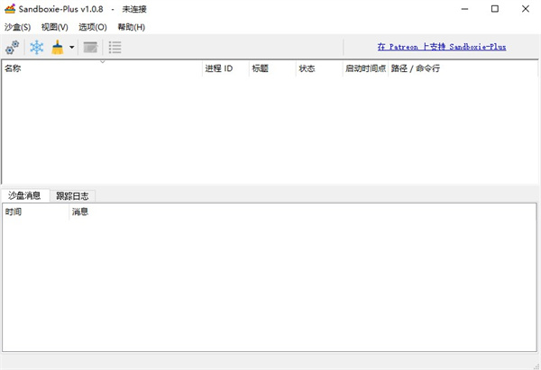Switch to the 沙盘消息 tab
The width and height of the screenshot is (541, 370).
tap(24, 195)
